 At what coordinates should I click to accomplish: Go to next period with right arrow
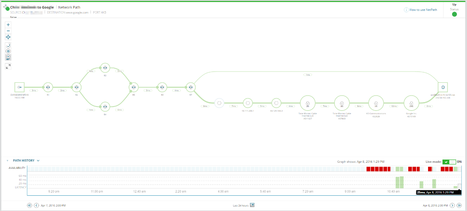[452, 205]
